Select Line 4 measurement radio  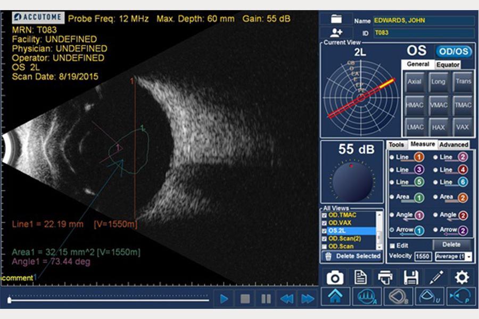(435, 170)
